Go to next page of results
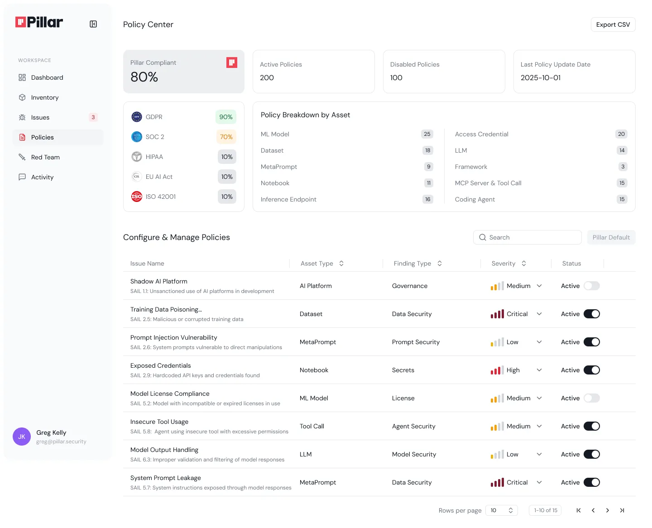 click(x=608, y=510)
